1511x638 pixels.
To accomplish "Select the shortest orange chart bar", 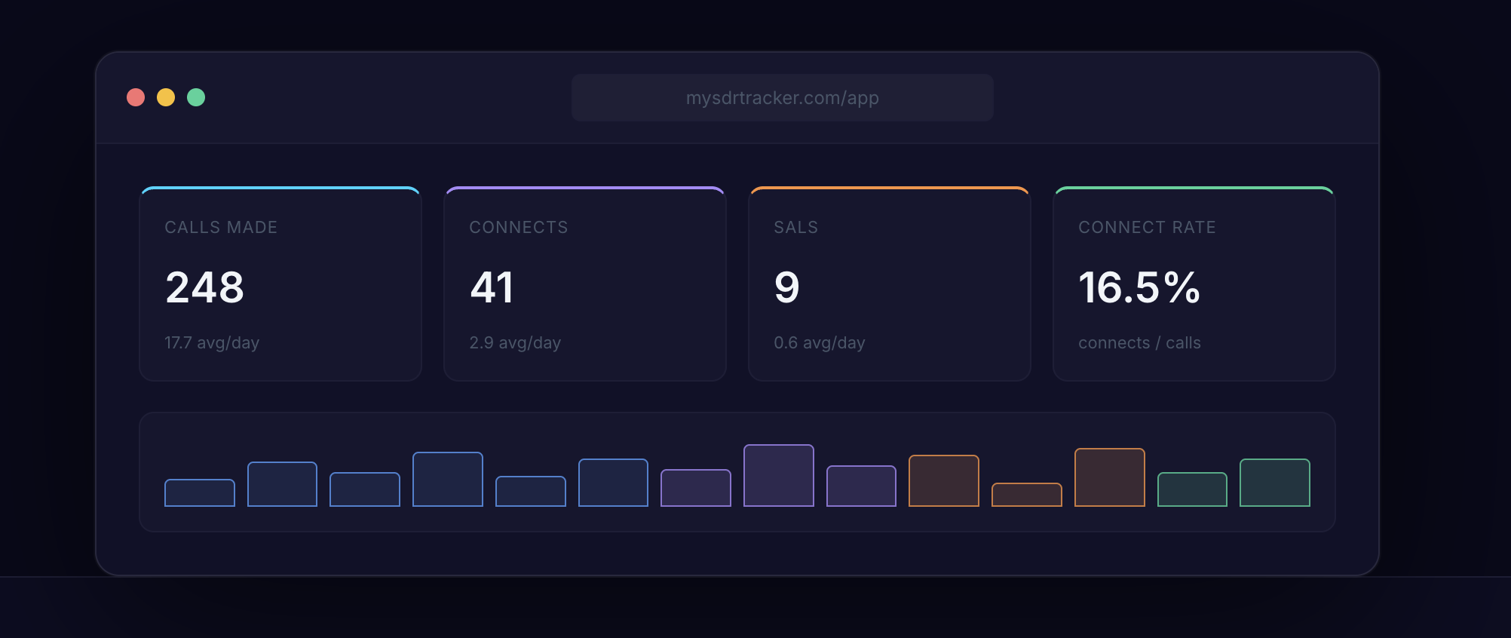I will click(x=1027, y=495).
